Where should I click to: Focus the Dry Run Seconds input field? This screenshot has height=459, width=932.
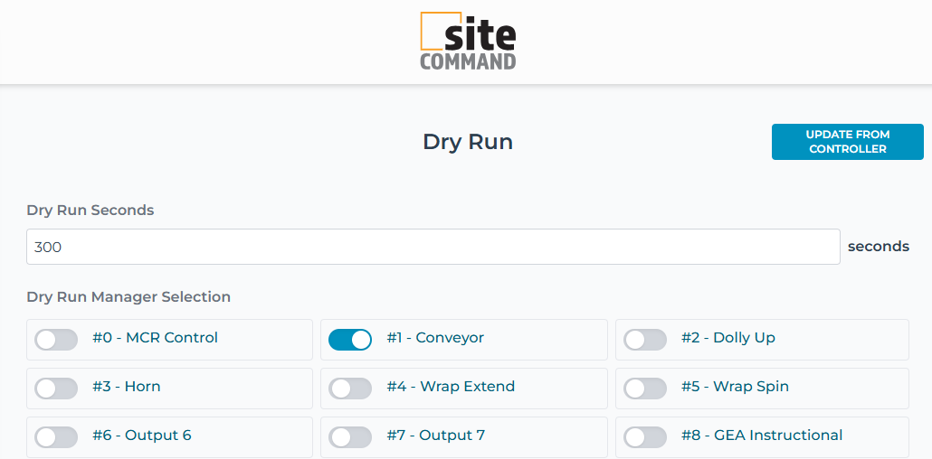(x=433, y=247)
